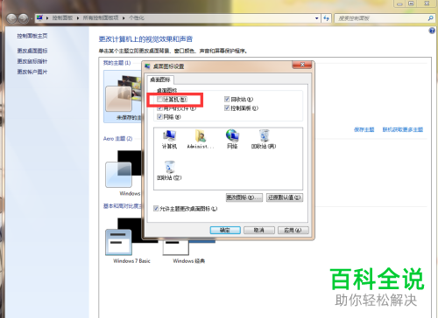
Task: Toggle the 回收站(R) checkbox
Action: pyautogui.click(x=227, y=100)
